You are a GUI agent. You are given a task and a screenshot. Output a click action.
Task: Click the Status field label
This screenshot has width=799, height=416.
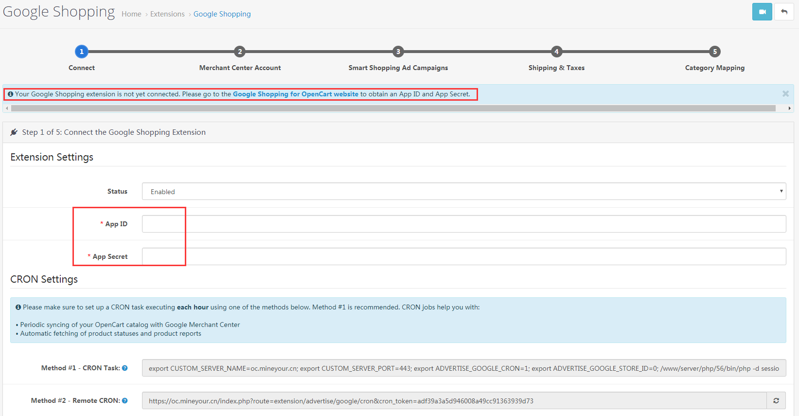pyautogui.click(x=117, y=191)
